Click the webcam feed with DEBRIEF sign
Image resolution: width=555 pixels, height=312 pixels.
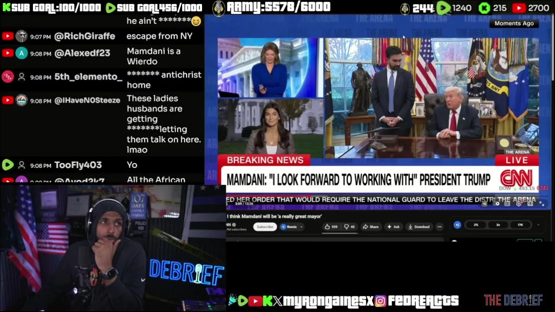click(x=113, y=248)
